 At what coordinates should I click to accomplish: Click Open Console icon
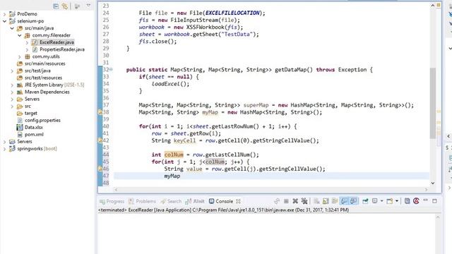tap(389, 201)
